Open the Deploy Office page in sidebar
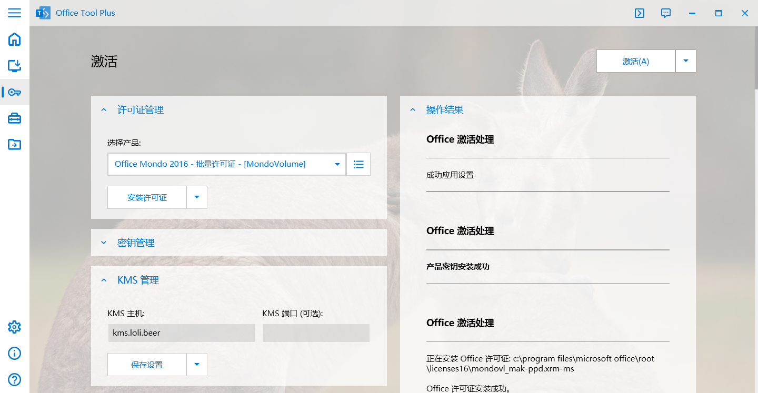758x393 pixels. [14, 66]
